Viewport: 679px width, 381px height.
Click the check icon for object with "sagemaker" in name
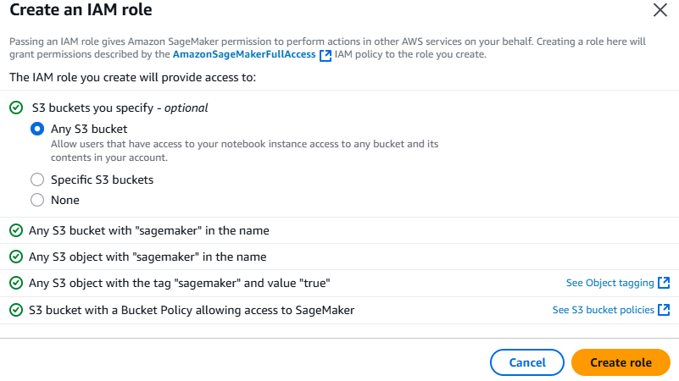coord(16,257)
